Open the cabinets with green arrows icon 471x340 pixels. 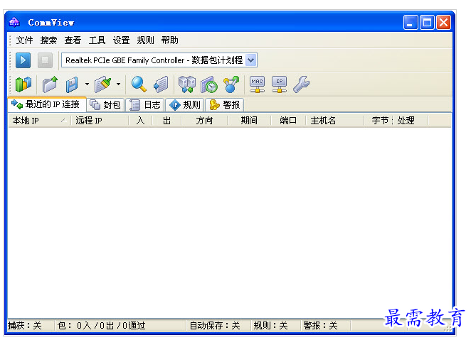tap(187, 84)
